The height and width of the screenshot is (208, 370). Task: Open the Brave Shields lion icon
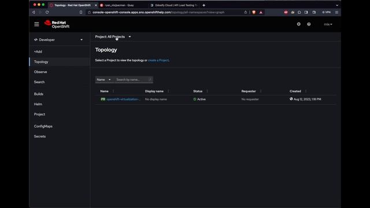[x=254, y=12]
